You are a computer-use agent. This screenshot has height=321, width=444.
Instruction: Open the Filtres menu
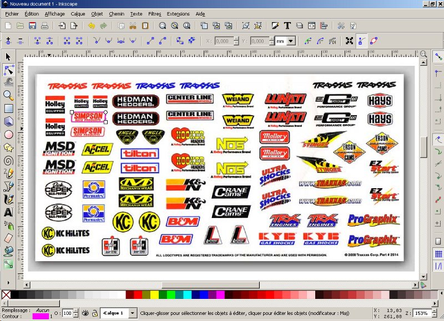coord(155,14)
